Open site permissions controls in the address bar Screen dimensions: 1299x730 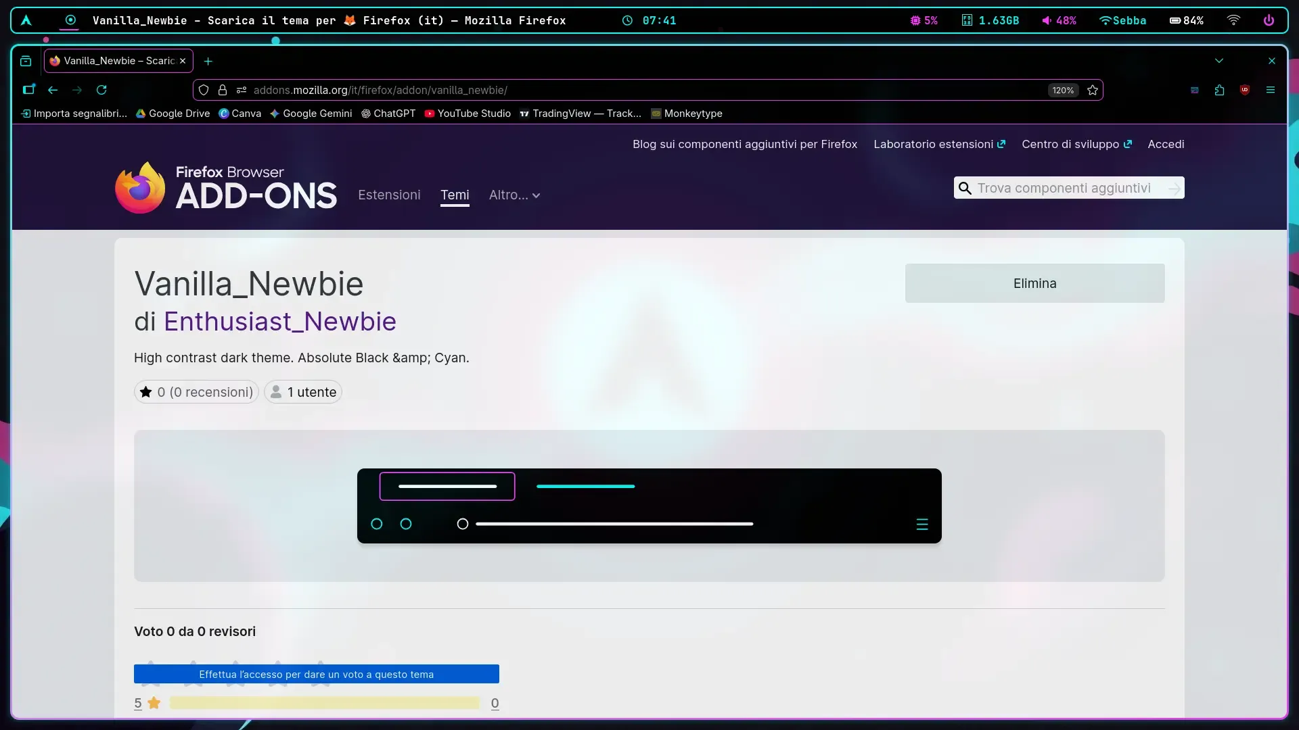point(242,90)
